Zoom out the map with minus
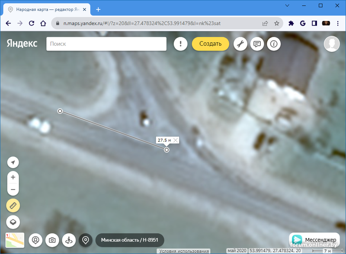The image size is (346, 254). click(13, 189)
